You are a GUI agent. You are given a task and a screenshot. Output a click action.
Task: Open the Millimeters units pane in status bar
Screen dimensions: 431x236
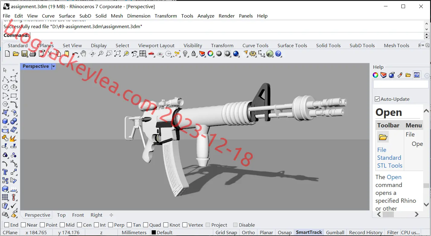pyautogui.click(x=134, y=232)
